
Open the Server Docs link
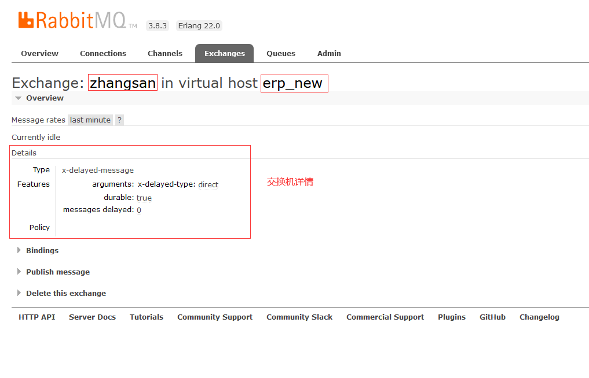tap(92, 317)
